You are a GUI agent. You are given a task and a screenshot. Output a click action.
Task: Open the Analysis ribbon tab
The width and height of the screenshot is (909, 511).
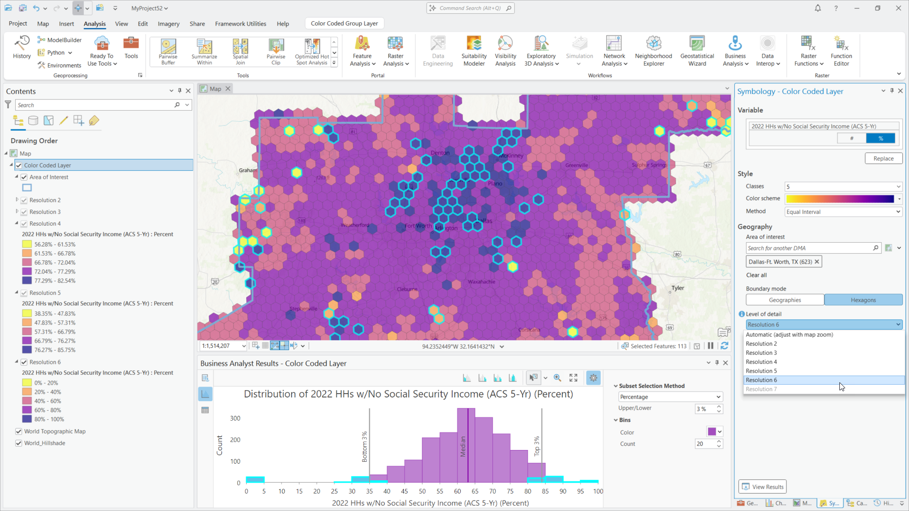pos(95,24)
